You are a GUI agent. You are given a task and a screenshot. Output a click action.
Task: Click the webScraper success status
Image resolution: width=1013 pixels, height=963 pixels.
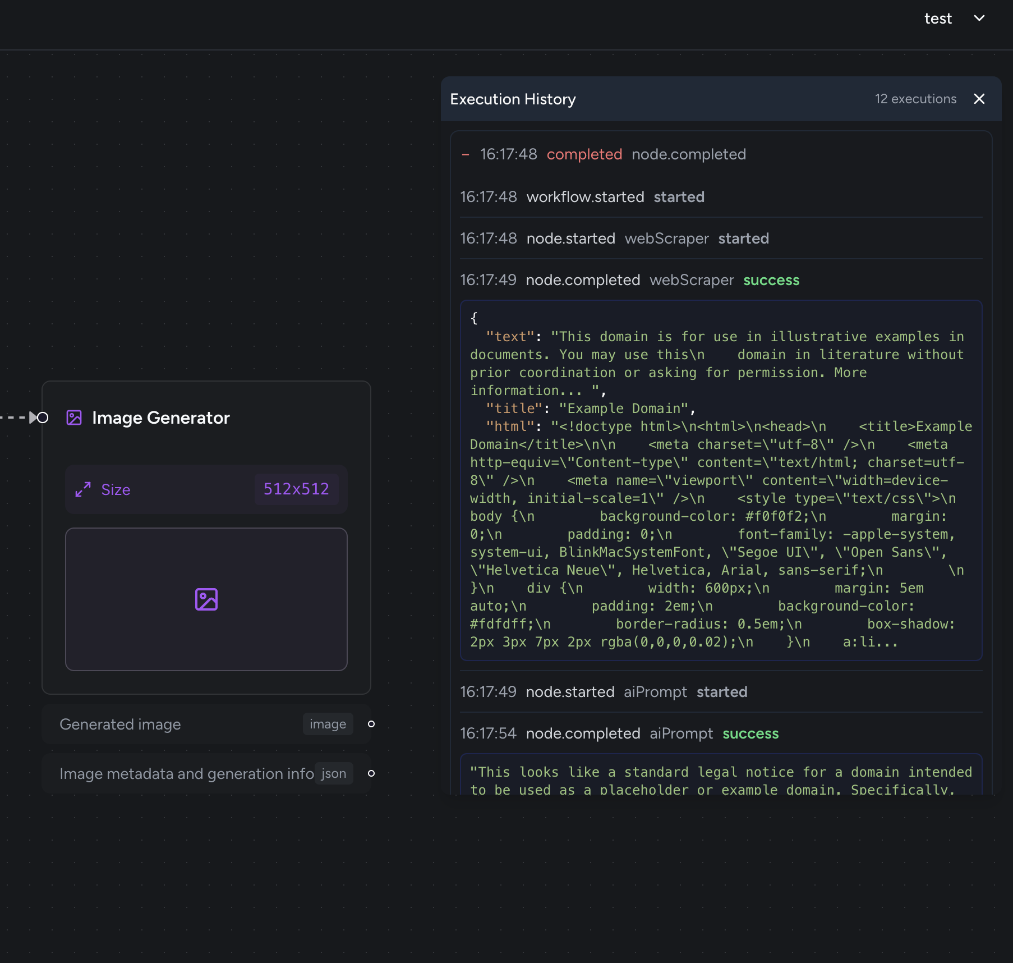(771, 280)
